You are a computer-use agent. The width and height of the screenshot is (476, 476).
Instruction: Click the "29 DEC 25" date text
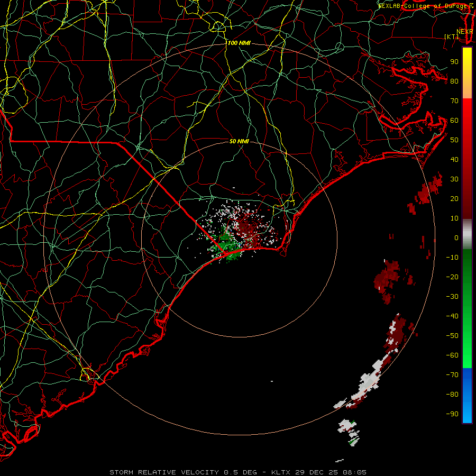(x=317, y=472)
